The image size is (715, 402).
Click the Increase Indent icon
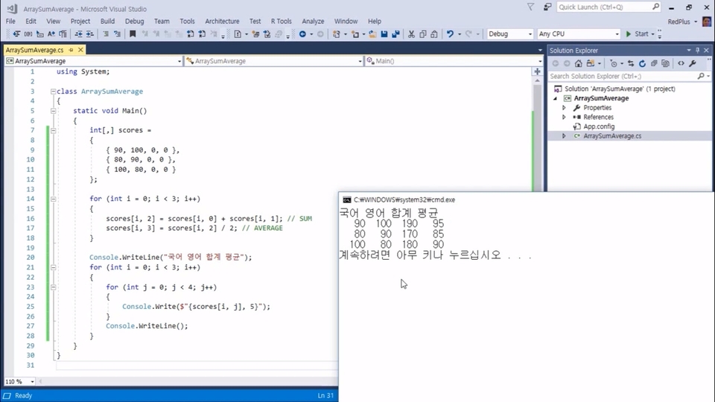click(90, 34)
